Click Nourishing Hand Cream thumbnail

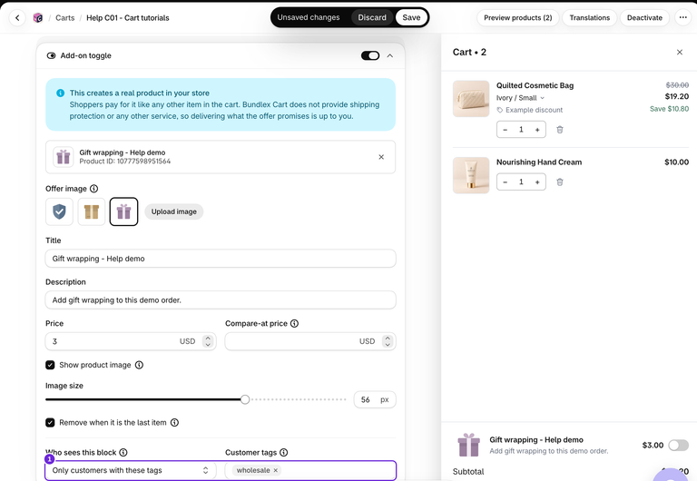click(471, 175)
